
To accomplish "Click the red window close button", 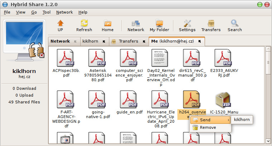I will pos(267,5).
